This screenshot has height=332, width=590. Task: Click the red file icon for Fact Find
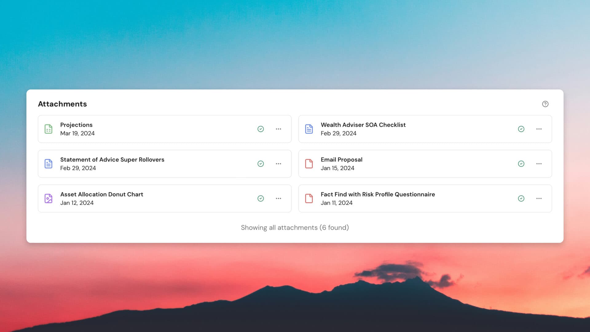point(309,198)
